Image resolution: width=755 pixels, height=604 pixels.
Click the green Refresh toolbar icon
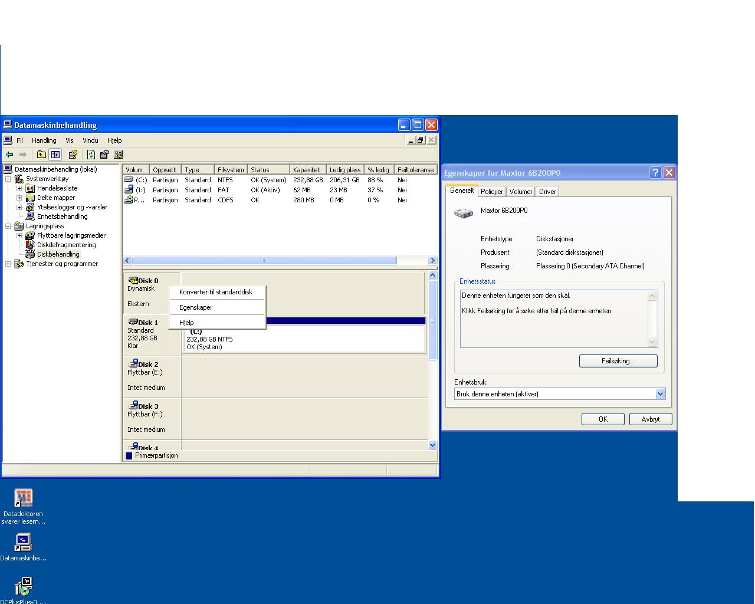pyautogui.click(x=91, y=155)
